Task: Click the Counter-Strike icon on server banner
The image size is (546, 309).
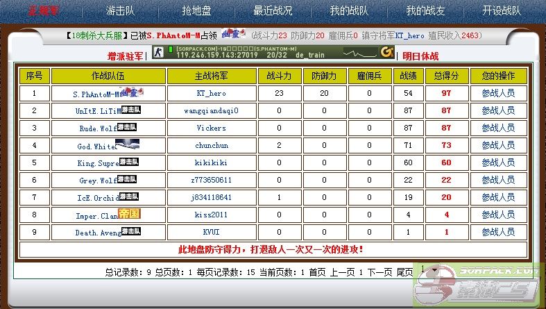Action: click(157, 52)
